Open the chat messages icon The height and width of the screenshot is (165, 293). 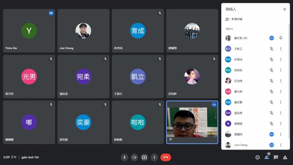click(x=276, y=157)
